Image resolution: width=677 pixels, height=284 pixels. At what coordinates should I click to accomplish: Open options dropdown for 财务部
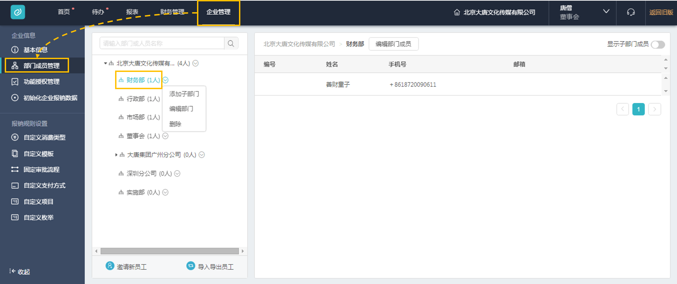click(166, 80)
